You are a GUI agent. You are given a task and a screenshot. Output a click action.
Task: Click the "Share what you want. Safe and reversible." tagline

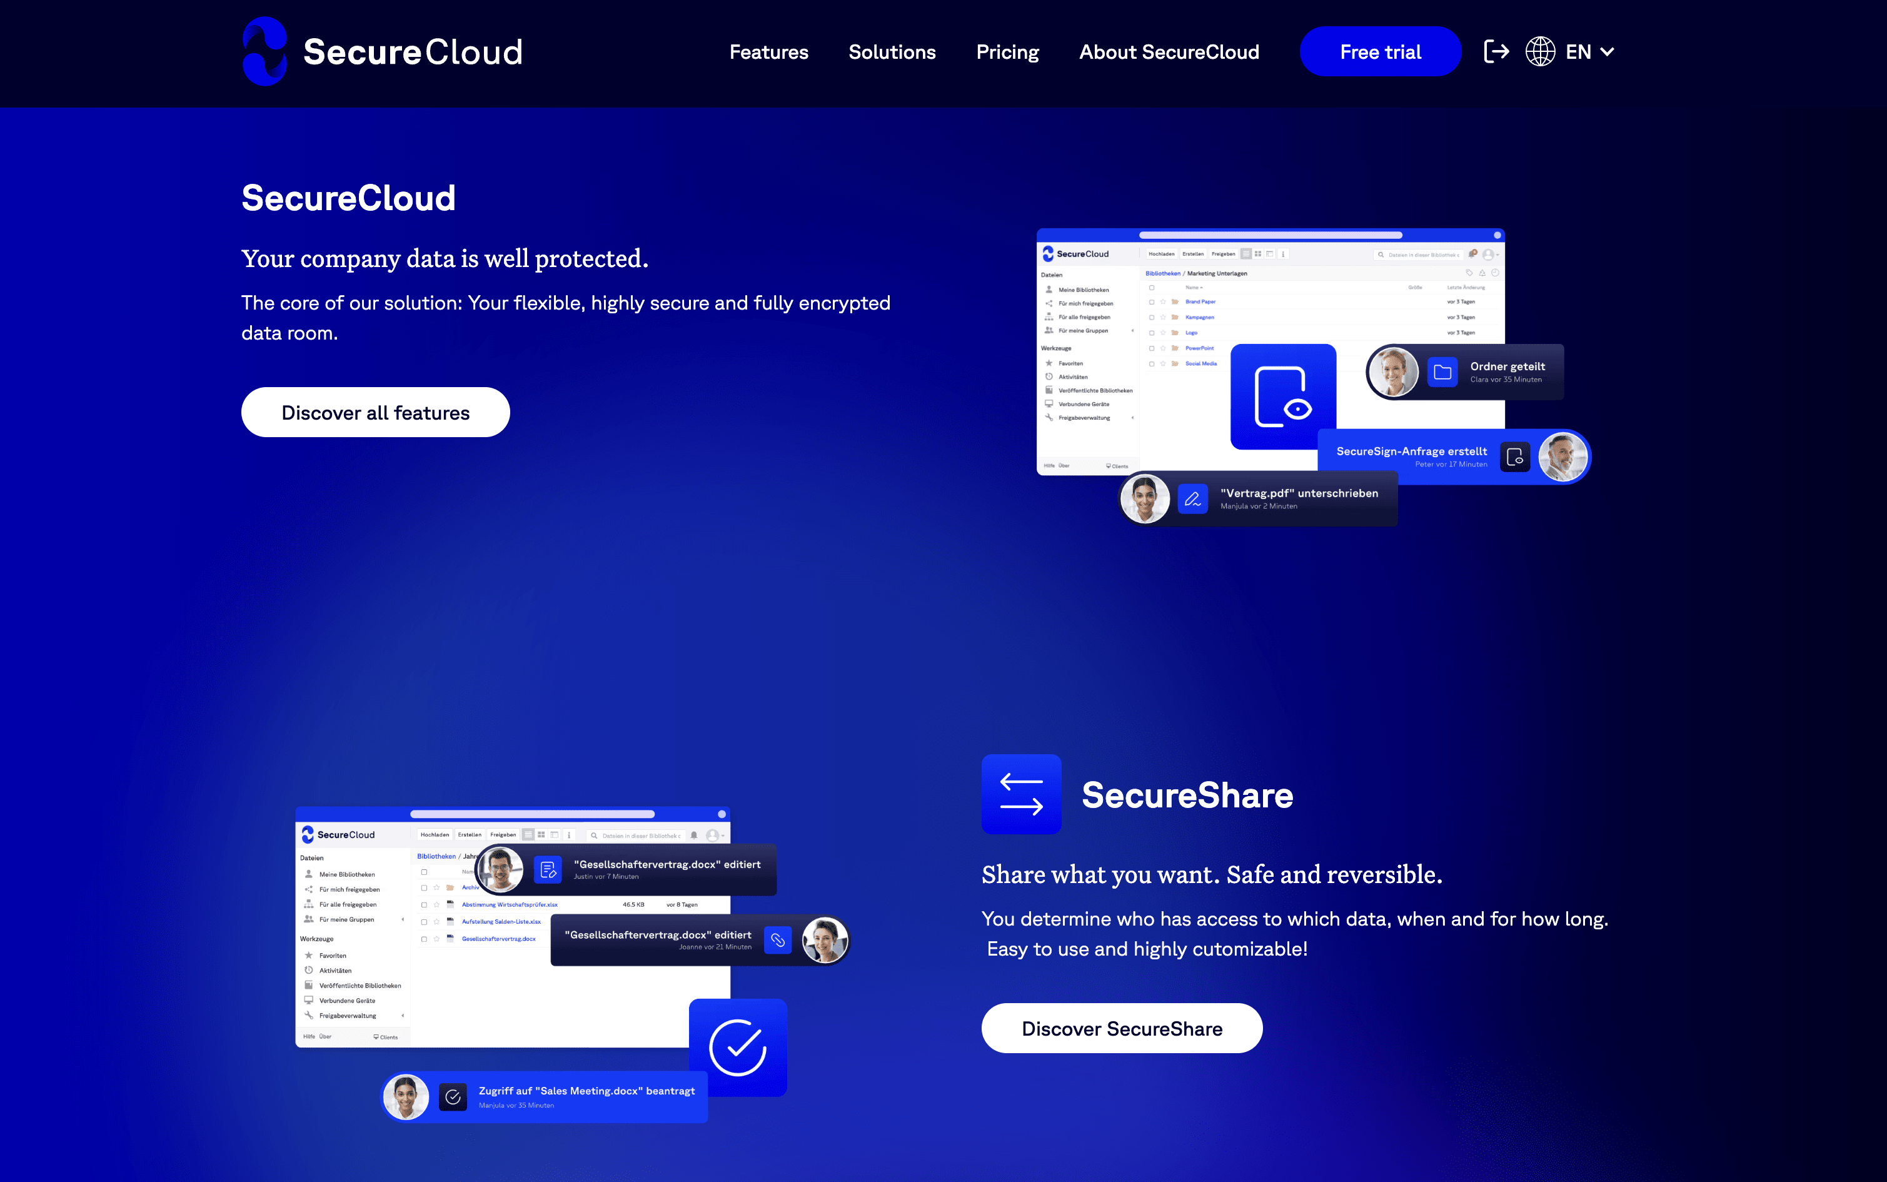coord(1212,874)
